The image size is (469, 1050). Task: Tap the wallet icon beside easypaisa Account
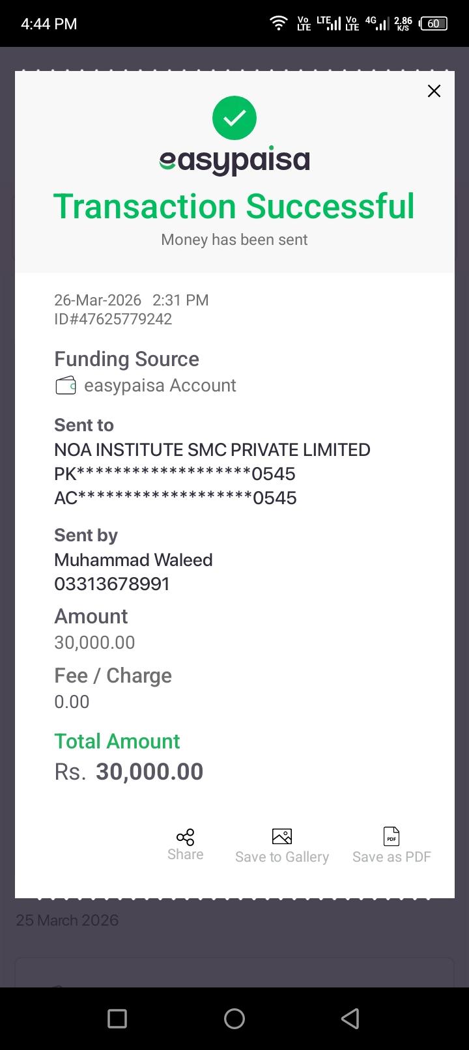point(66,386)
